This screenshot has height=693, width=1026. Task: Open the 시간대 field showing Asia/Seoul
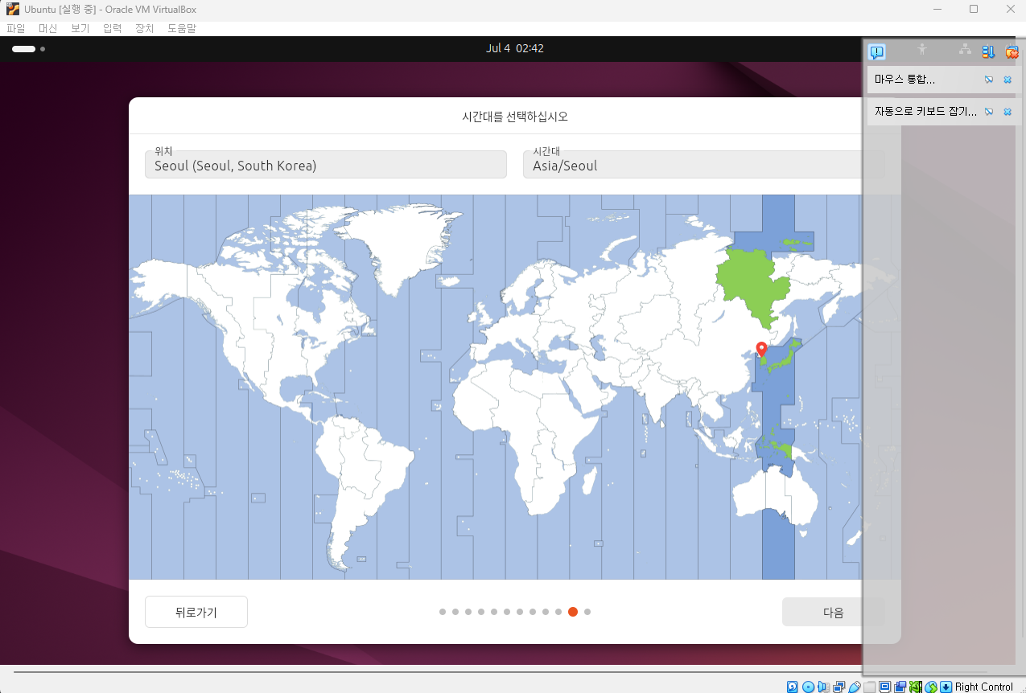[x=703, y=164]
